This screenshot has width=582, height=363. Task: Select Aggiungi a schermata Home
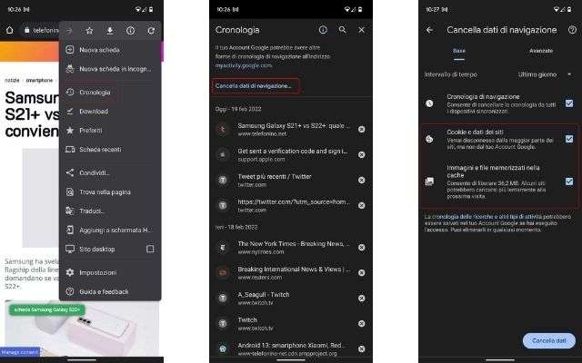point(110,230)
